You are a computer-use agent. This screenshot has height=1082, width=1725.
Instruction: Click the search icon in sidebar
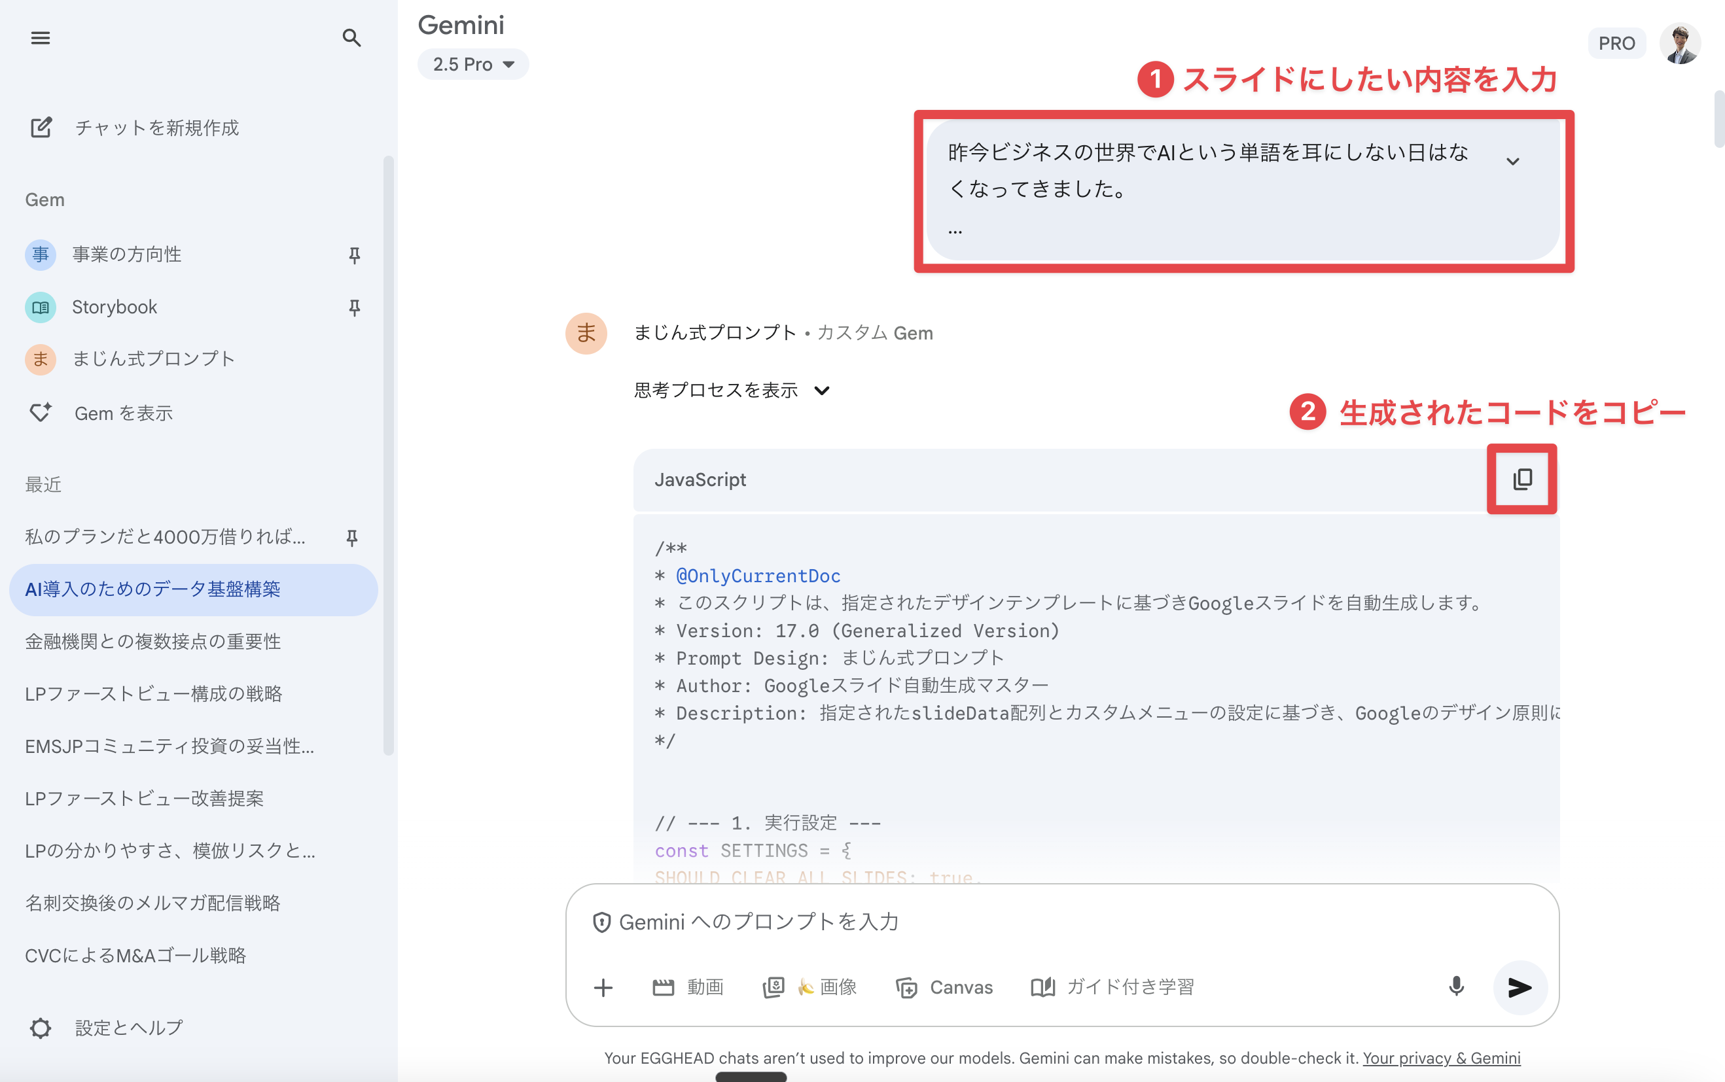pyautogui.click(x=351, y=38)
